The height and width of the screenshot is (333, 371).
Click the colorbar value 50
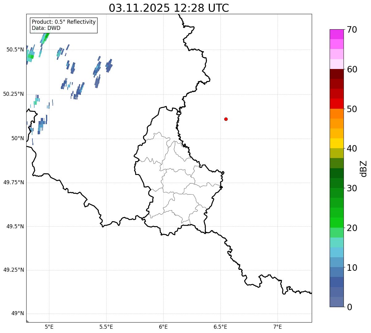pyautogui.click(x=352, y=109)
